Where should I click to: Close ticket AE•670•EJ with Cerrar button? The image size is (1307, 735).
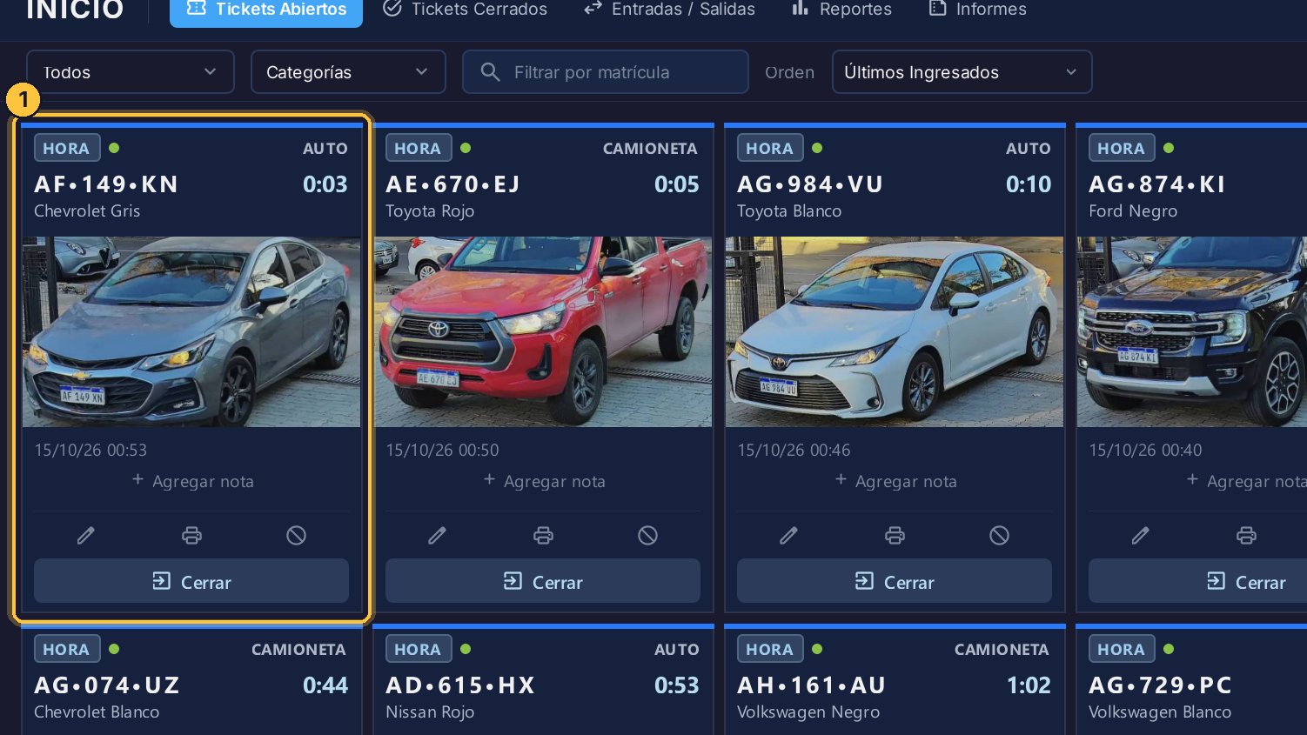[543, 581]
